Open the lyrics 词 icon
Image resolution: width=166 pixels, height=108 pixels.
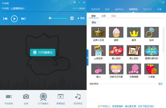click(x=72, y=18)
